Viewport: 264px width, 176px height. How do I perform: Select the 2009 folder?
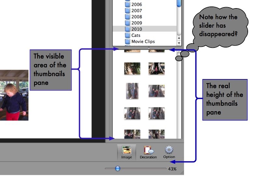pos(144,23)
